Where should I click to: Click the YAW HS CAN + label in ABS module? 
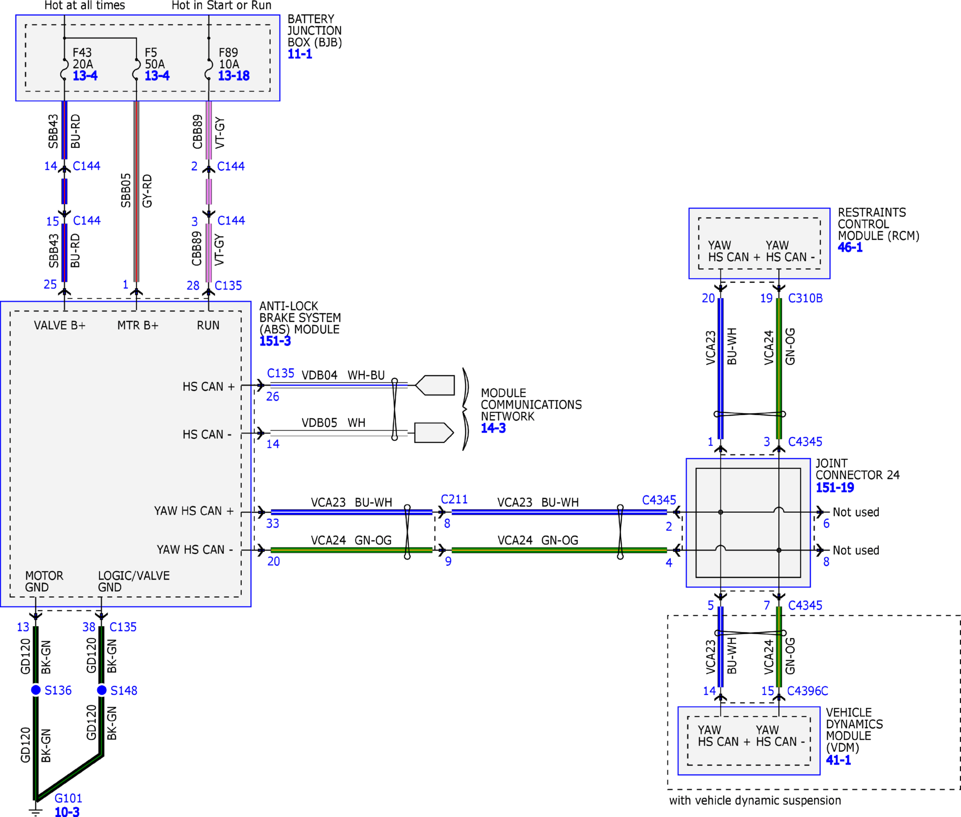pos(194,511)
